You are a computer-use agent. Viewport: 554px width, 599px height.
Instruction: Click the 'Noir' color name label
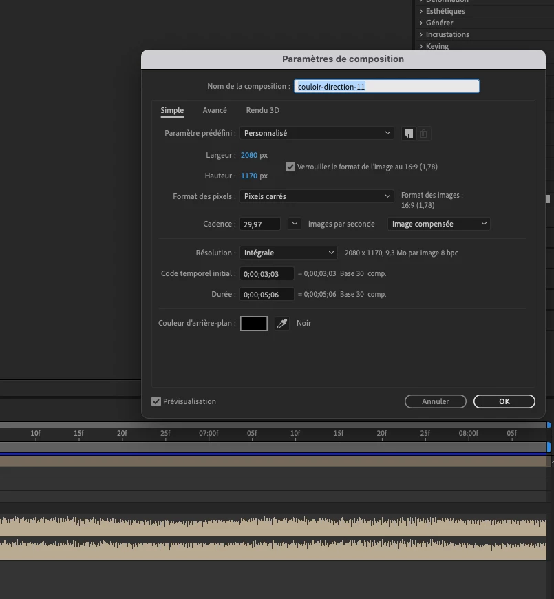[x=304, y=323]
